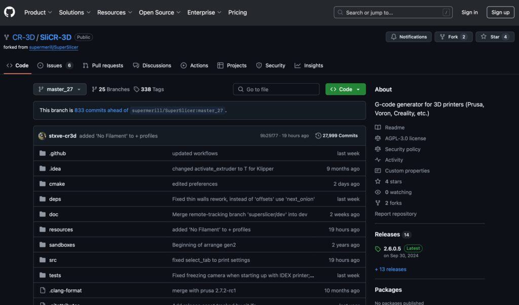Screen dimensions: 519x305
Task: Switch to the Projects tab
Action: [232, 65]
